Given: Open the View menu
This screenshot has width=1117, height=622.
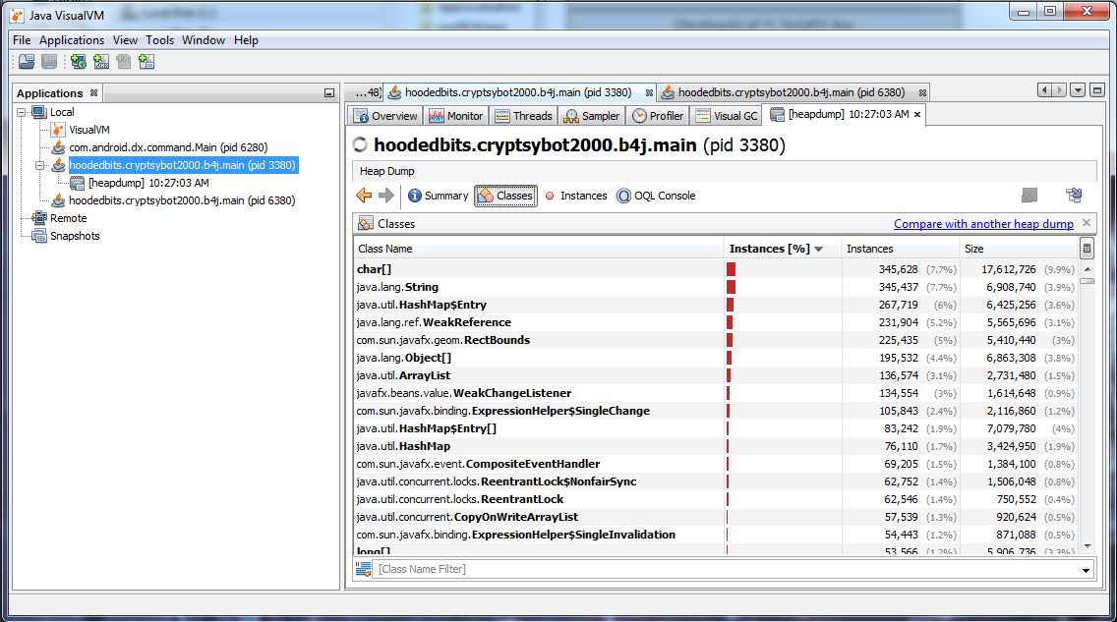Looking at the screenshot, I should tap(125, 40).
